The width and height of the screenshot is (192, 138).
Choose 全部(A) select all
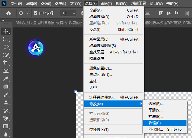click(114, 10)
